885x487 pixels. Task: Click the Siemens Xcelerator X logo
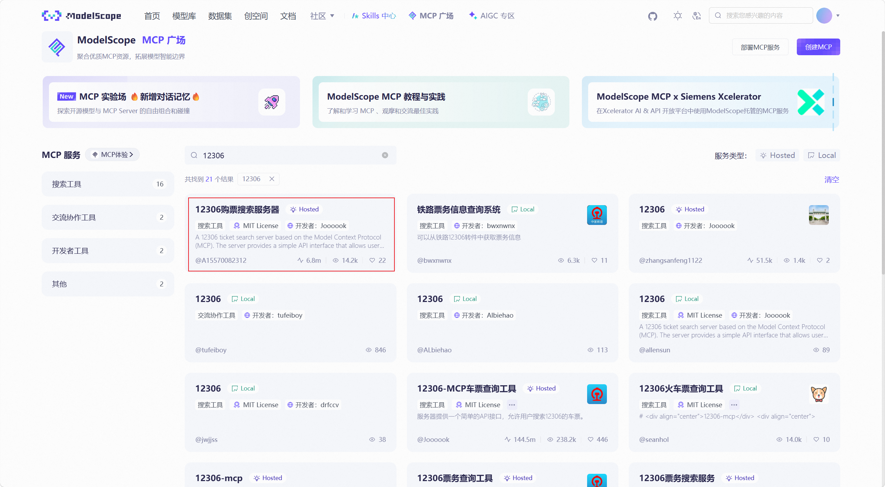pos(811,102)
